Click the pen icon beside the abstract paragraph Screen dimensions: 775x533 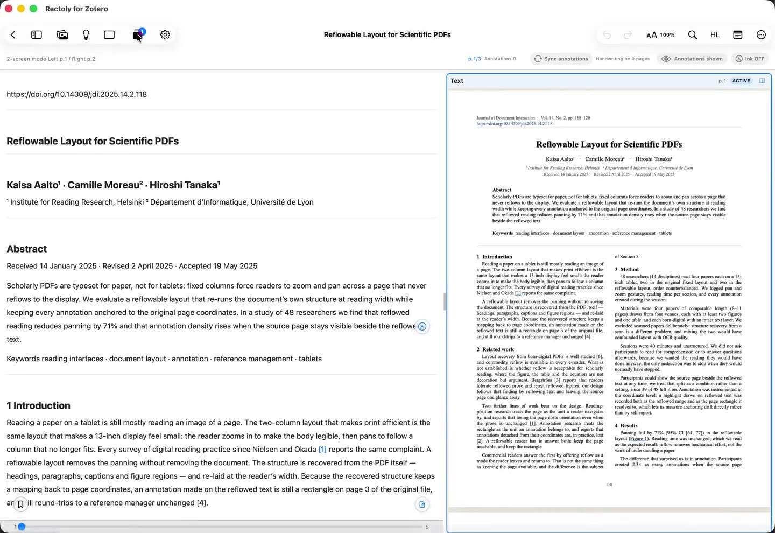click(x=422, y=326)
